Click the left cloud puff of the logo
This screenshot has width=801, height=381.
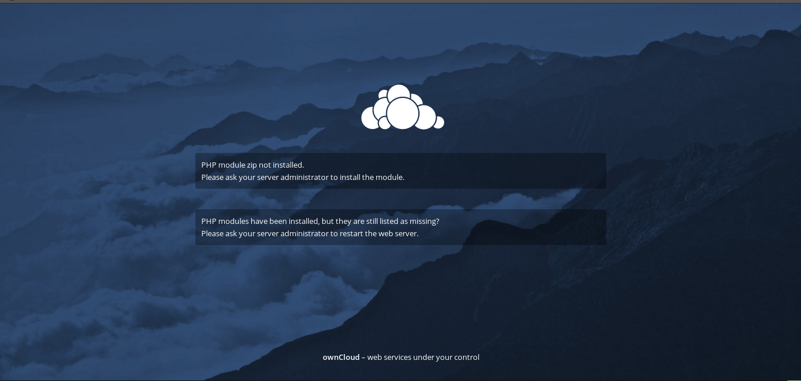[x=369, y=119]
